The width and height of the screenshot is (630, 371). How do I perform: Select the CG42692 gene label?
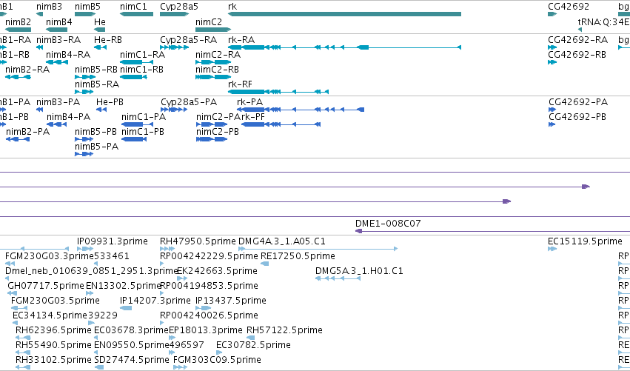pyautogui.click(x=569, y=7)
